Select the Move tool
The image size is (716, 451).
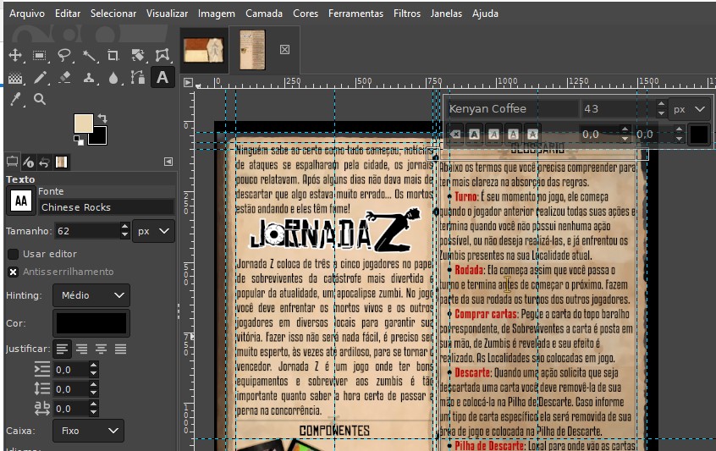(15, 55)
